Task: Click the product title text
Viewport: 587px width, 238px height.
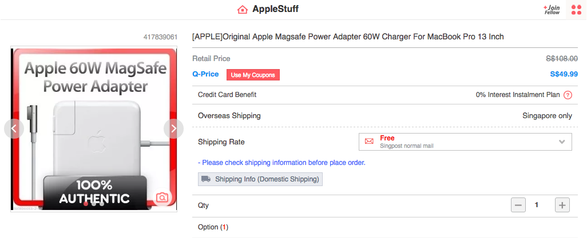Action: [348, 37]
